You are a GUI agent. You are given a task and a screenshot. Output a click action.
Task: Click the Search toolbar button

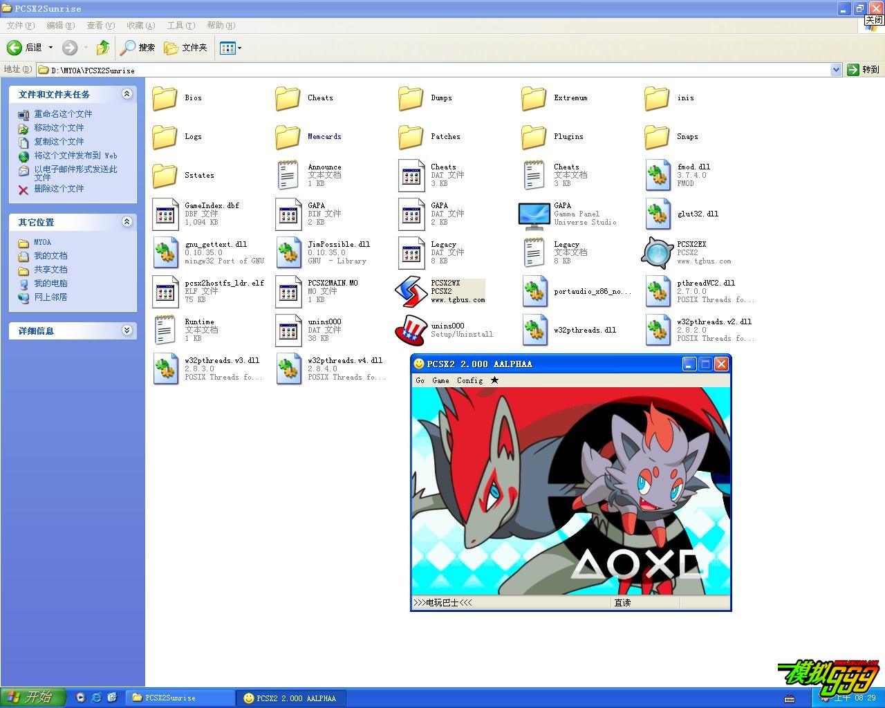coord(138,48)
